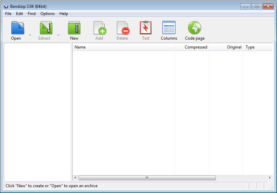Click the Bandizip title bar app icon
This screenshot has width=277, height=193.
pyautogui.click(x=6, y=6)
